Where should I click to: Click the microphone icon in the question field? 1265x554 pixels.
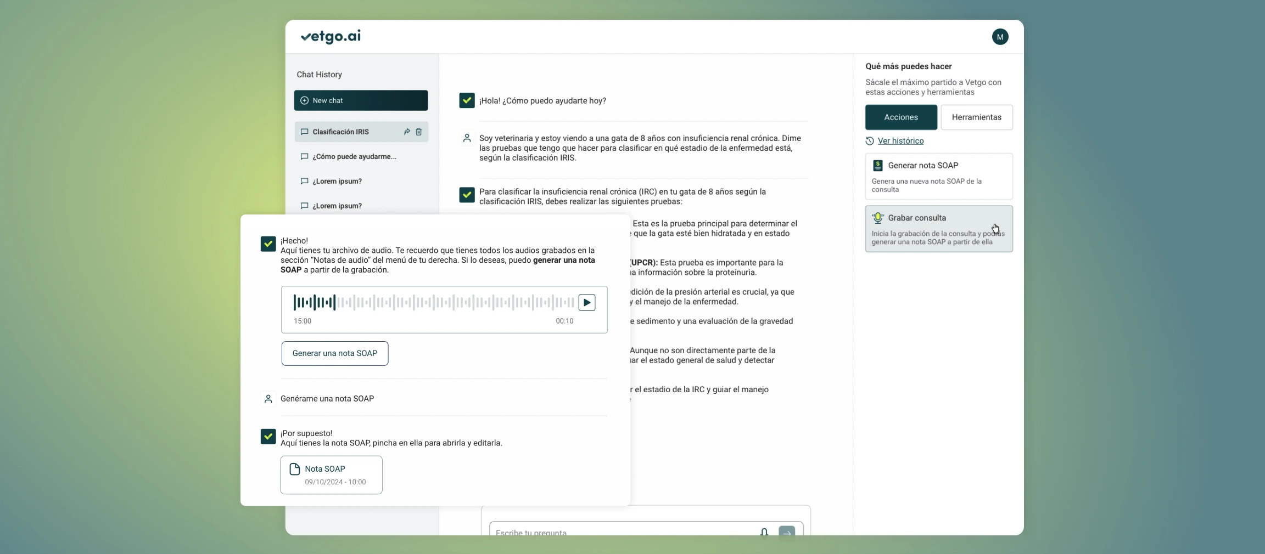[764, 532]
